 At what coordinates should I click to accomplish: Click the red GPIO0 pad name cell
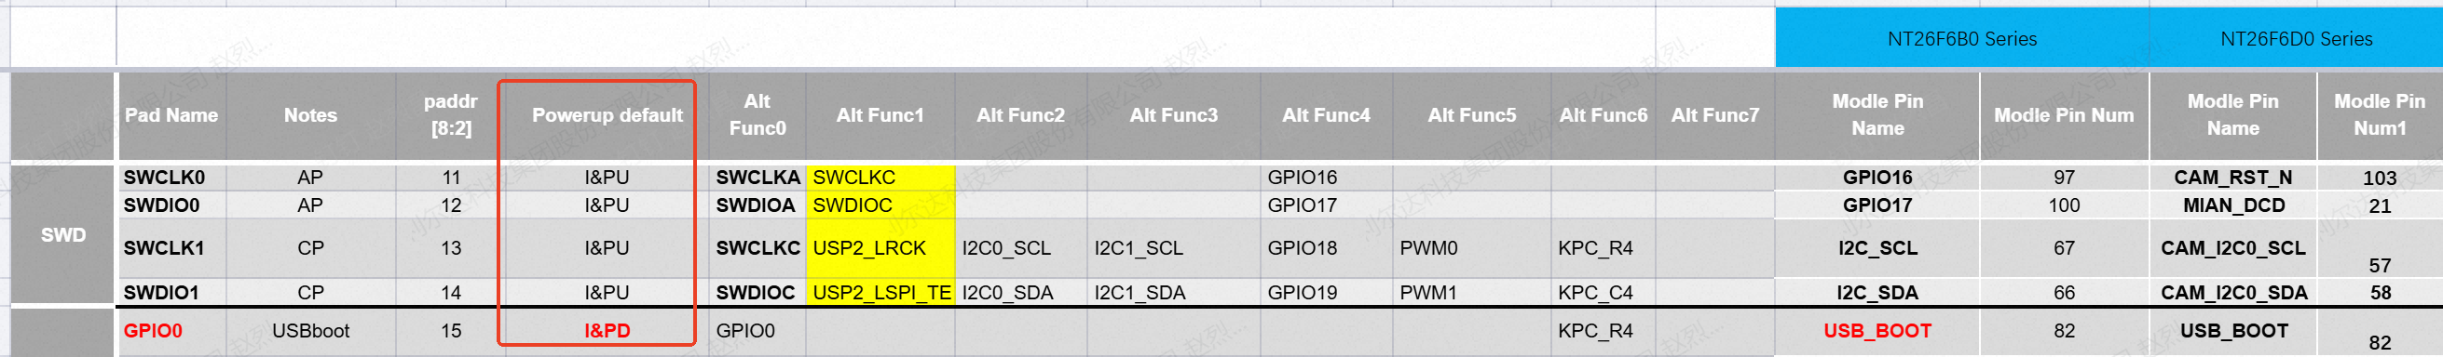click(x=171, y=330)
